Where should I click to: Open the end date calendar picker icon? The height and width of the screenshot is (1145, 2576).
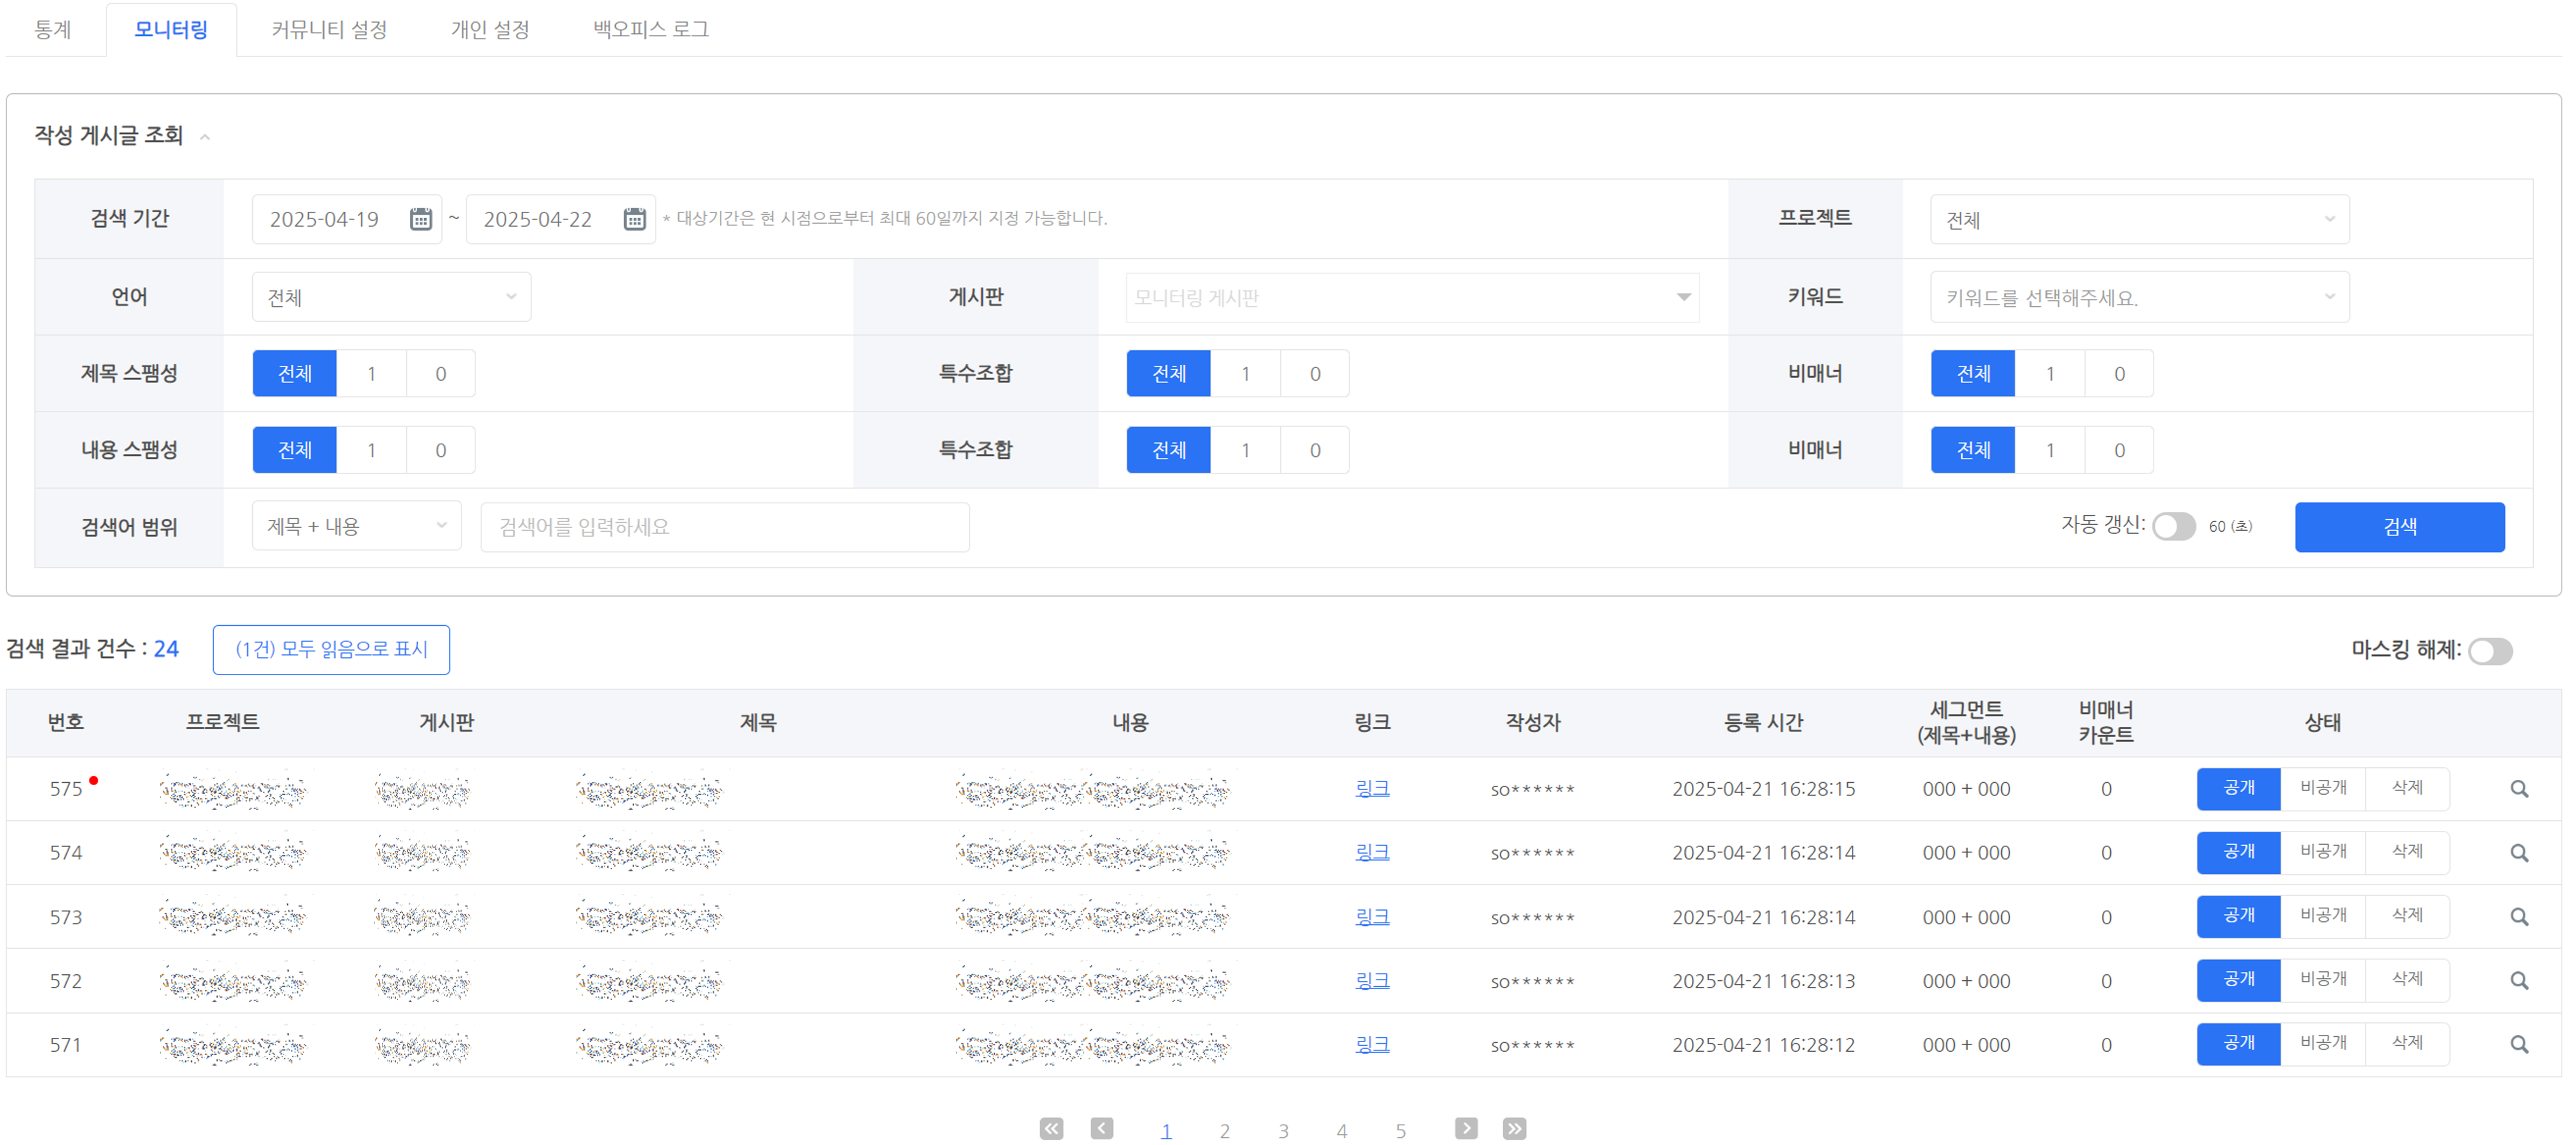coord(634,219)
